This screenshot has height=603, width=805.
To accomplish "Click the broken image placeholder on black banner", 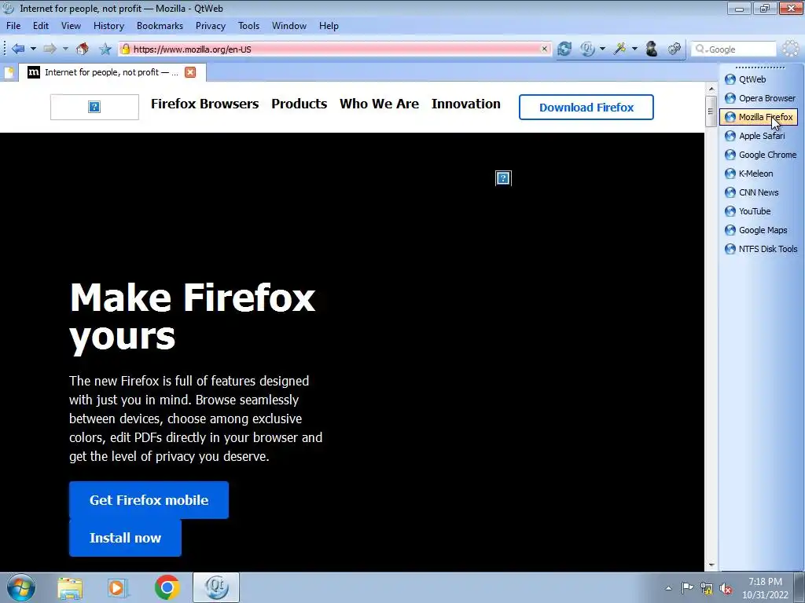I will click(x=503, y=178).
